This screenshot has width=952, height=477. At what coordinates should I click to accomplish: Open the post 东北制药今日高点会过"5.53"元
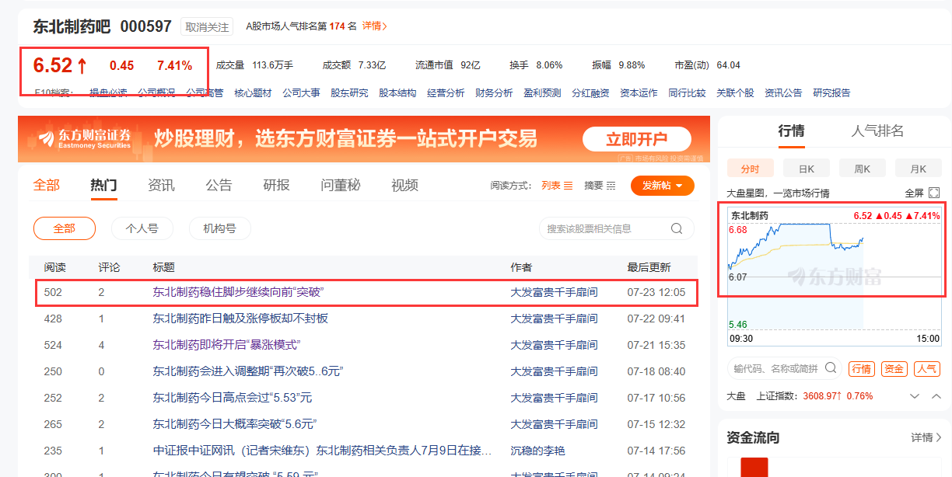click(233, 398)
